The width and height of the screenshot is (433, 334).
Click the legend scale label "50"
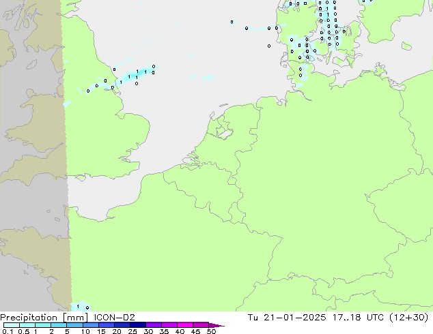tap(211, 331)
